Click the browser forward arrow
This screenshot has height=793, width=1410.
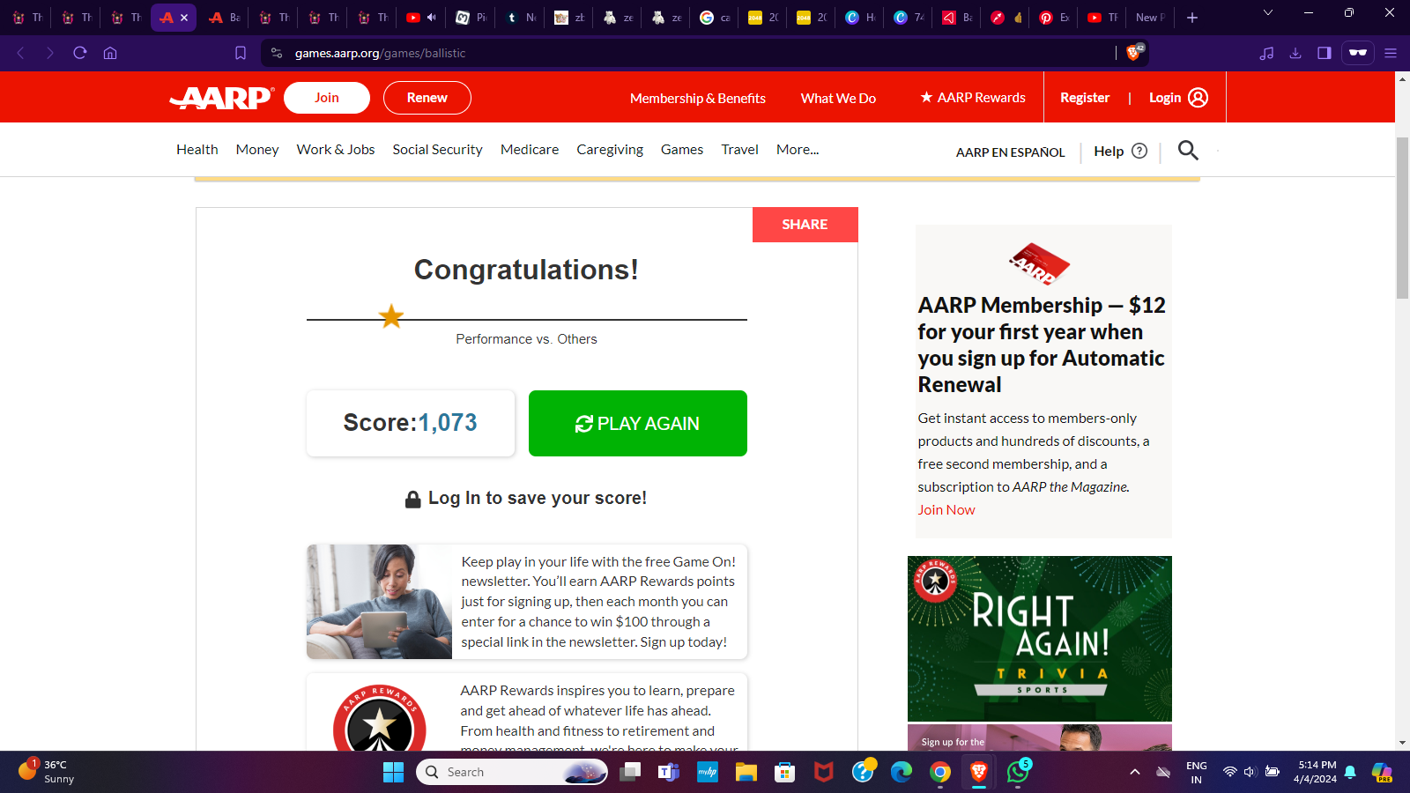coord(50,53)
